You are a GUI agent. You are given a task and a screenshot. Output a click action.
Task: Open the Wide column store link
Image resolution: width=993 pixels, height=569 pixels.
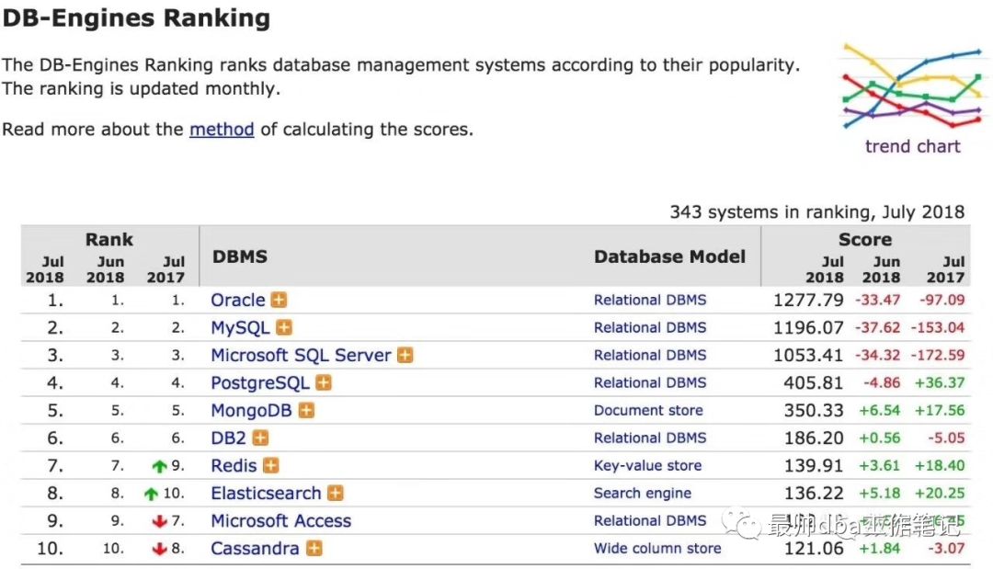(657, 549)
